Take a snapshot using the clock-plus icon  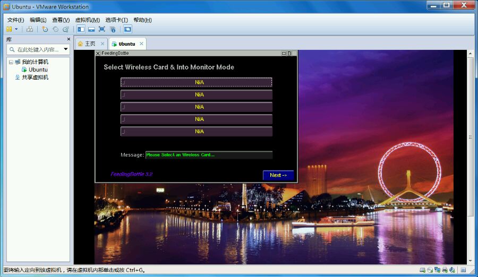pos(45,29)
